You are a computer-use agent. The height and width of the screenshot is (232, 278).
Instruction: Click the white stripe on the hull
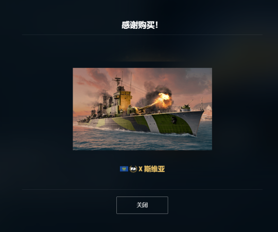152,124
